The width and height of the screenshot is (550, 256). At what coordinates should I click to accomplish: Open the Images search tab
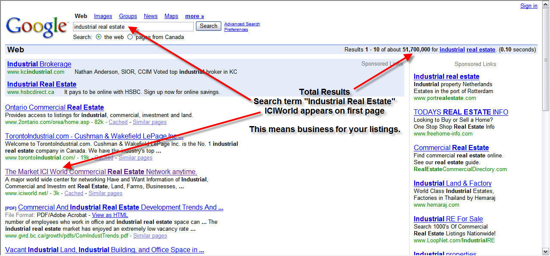tap(103, 16)
